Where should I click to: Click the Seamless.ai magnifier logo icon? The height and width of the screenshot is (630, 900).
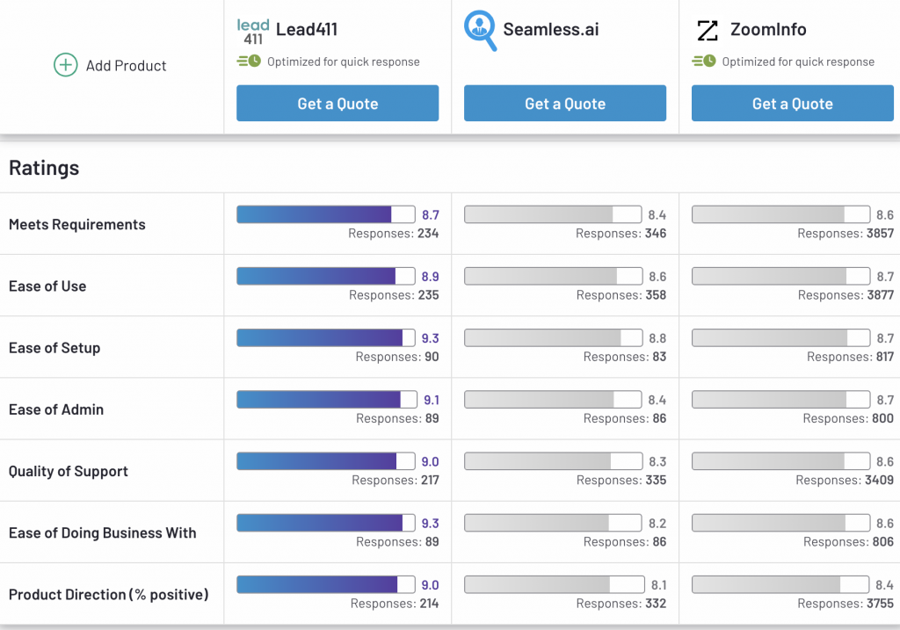481,31
